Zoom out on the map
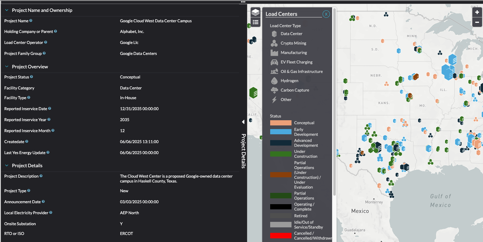 tap(477, 22)
